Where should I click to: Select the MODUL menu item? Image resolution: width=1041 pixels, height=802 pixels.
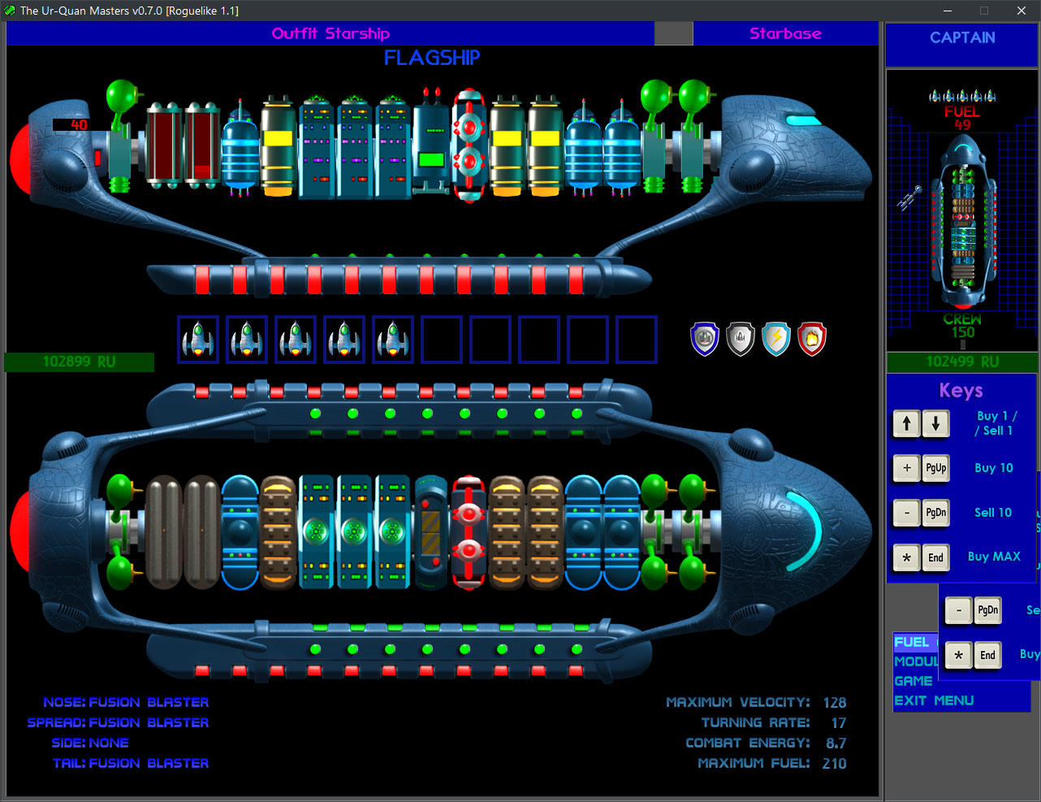[916, 661]
